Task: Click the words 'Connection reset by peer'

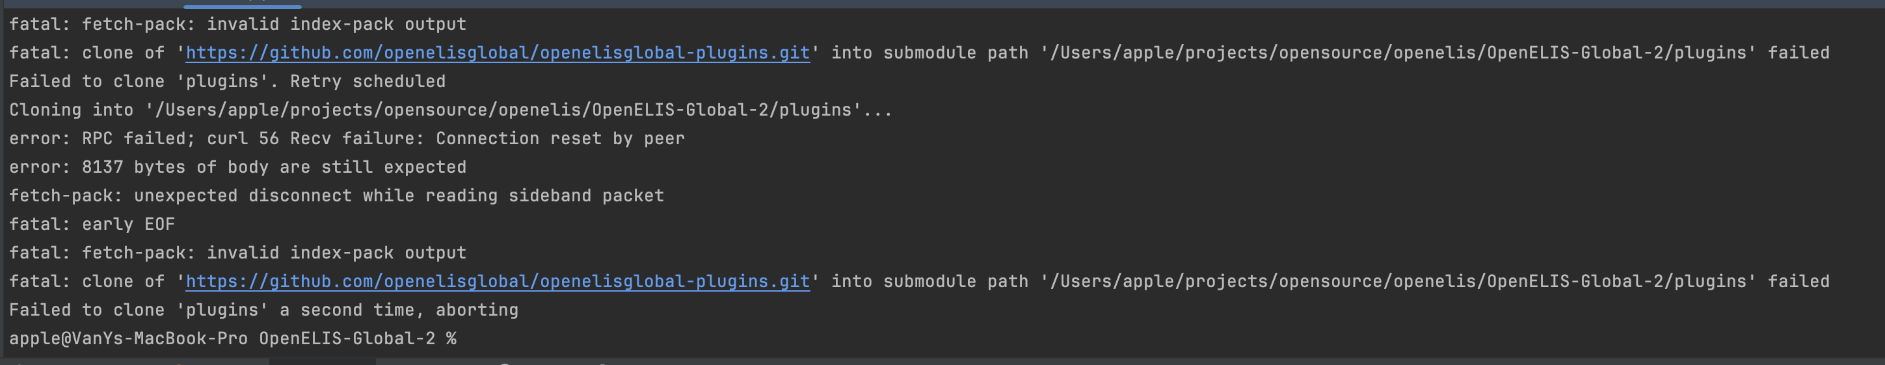Action: [561, 138]
